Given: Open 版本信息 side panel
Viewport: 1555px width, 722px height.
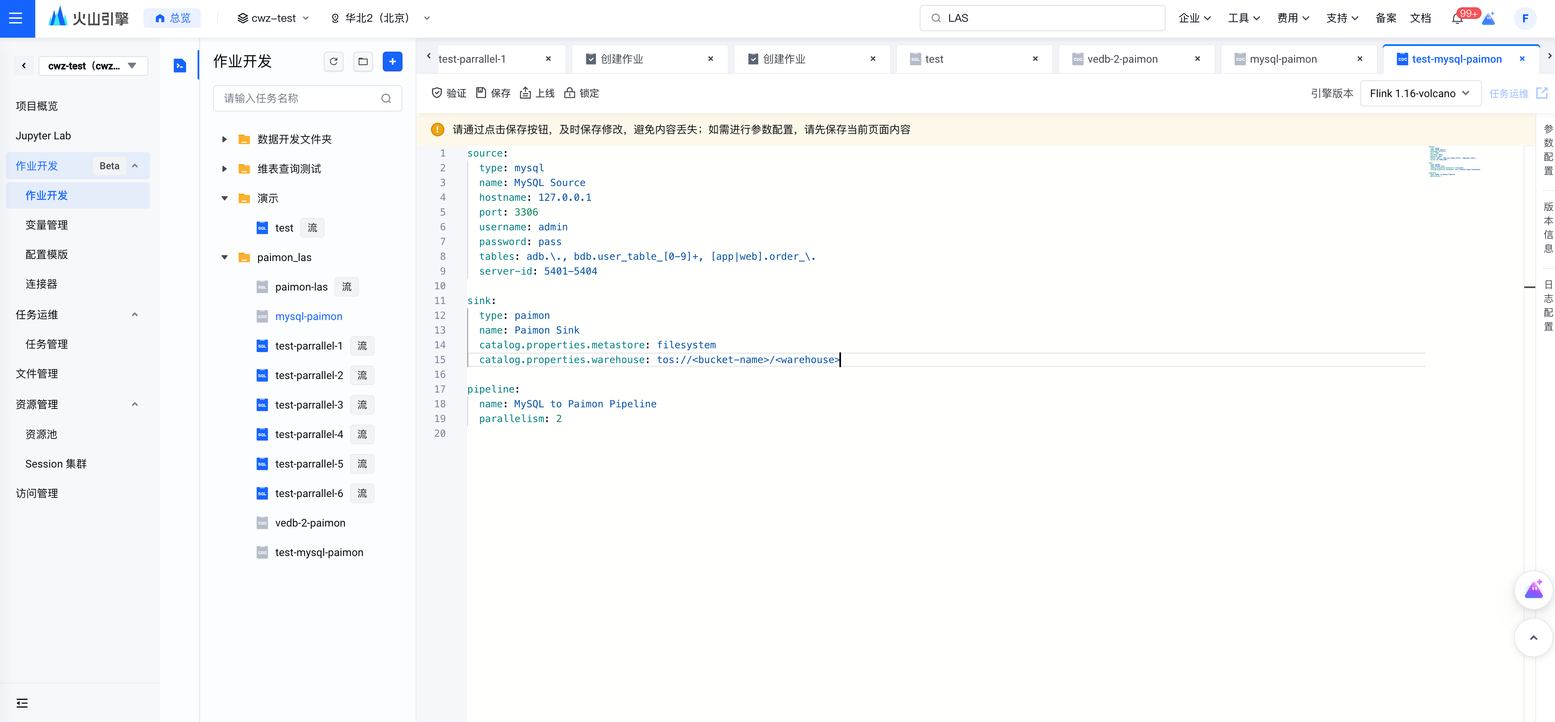Looking at the screenshot, I should pyautogui.click(x=1548, y=227).
